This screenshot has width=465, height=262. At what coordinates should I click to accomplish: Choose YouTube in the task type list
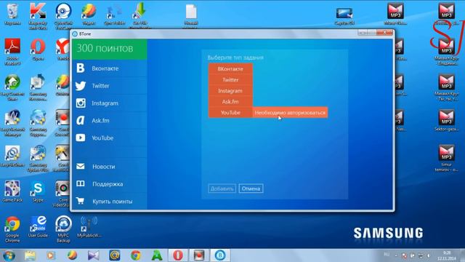[230, 113]
